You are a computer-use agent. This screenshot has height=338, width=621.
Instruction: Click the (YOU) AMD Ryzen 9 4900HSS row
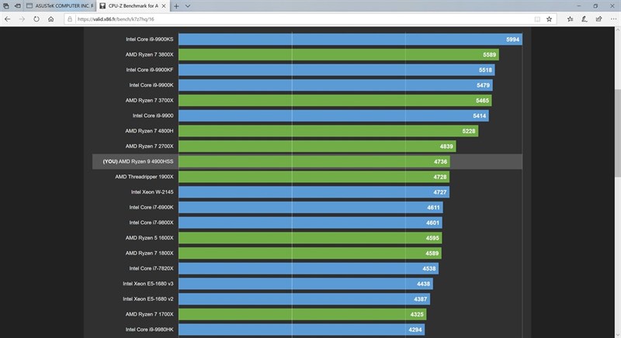[307, 162]
